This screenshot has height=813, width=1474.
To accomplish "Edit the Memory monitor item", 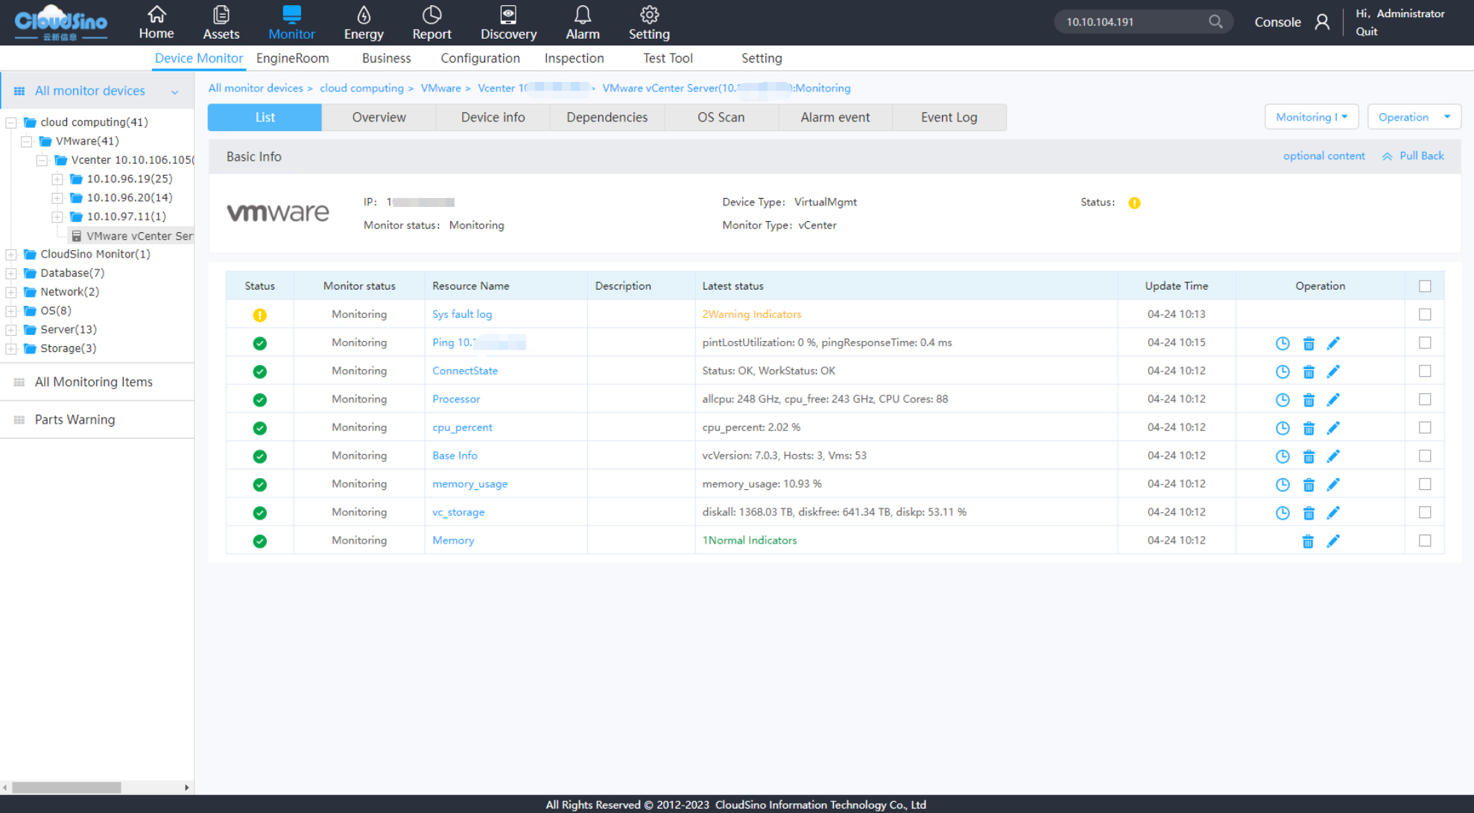I will (x=1333, y=541).
